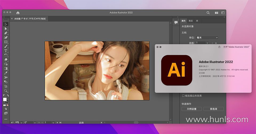Select the Zoom tool magnifier
The height and width of the screenshot is (134, 256).
pos(6,91)
